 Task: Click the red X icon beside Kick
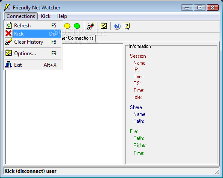tap(9, 33)
